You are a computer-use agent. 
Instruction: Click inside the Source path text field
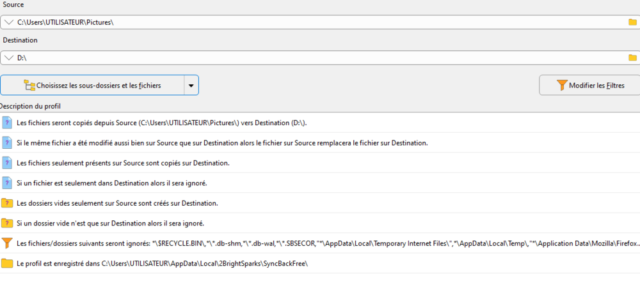(320, 22)
